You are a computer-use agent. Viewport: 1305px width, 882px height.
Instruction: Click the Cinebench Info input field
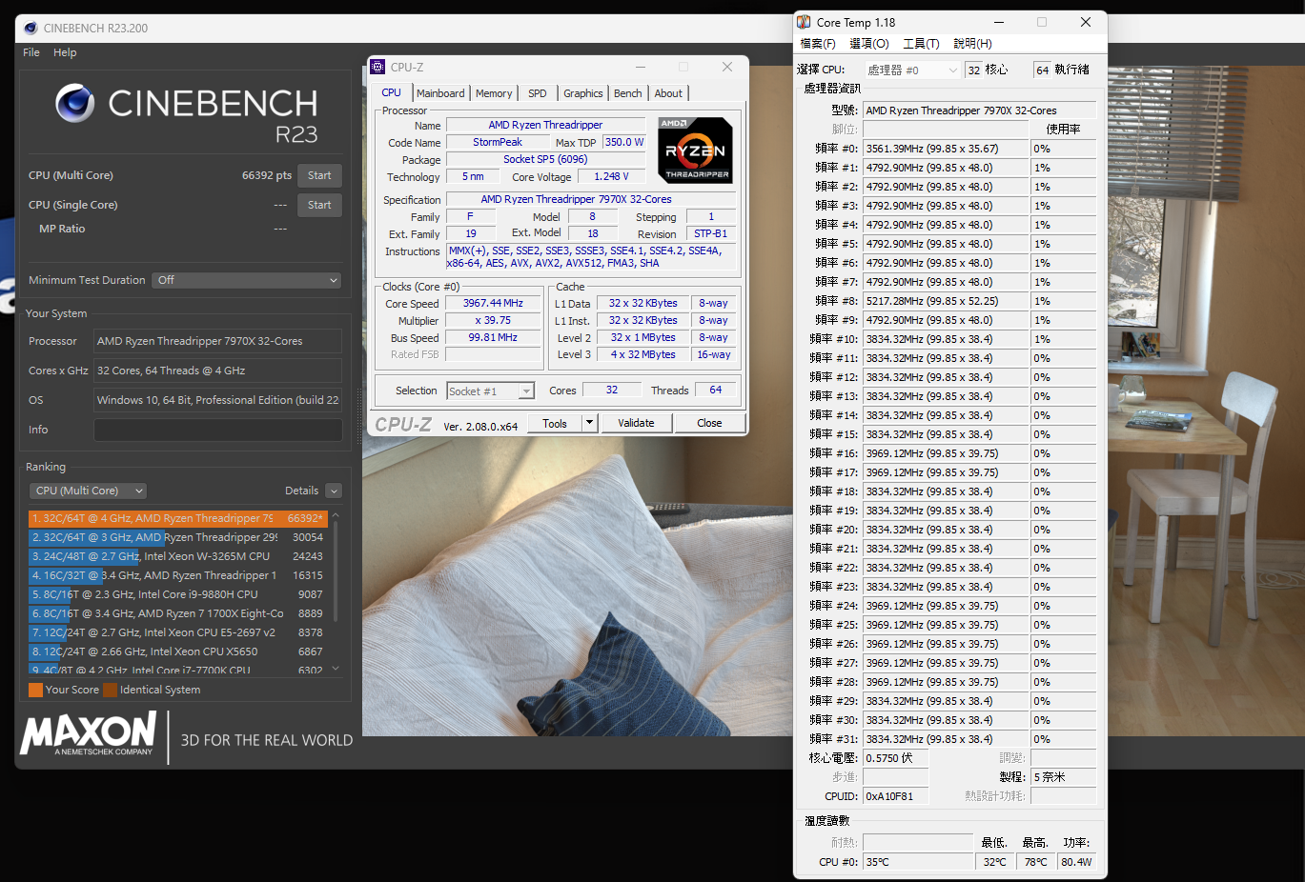(x=217, y=430)
